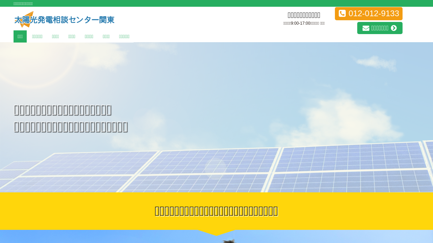This screenshot has width=433, height=243.
Task: Click the phone icon in the orange button
Action: click(x=342, y=13)
